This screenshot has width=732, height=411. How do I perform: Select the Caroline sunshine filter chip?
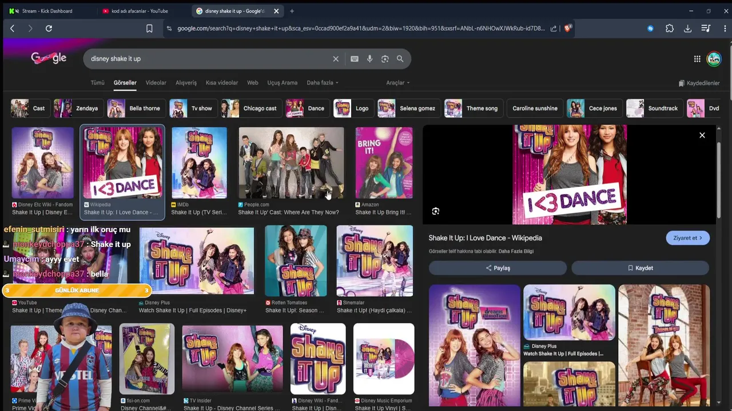[x=535, y=108]
